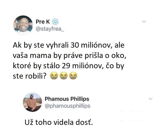Click the phrase "vaša mama" in the tweet
159x136 pixels.
[x=32, y=56]
